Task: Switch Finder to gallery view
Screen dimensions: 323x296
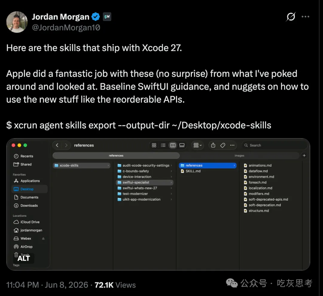Action: click(182, 145)
